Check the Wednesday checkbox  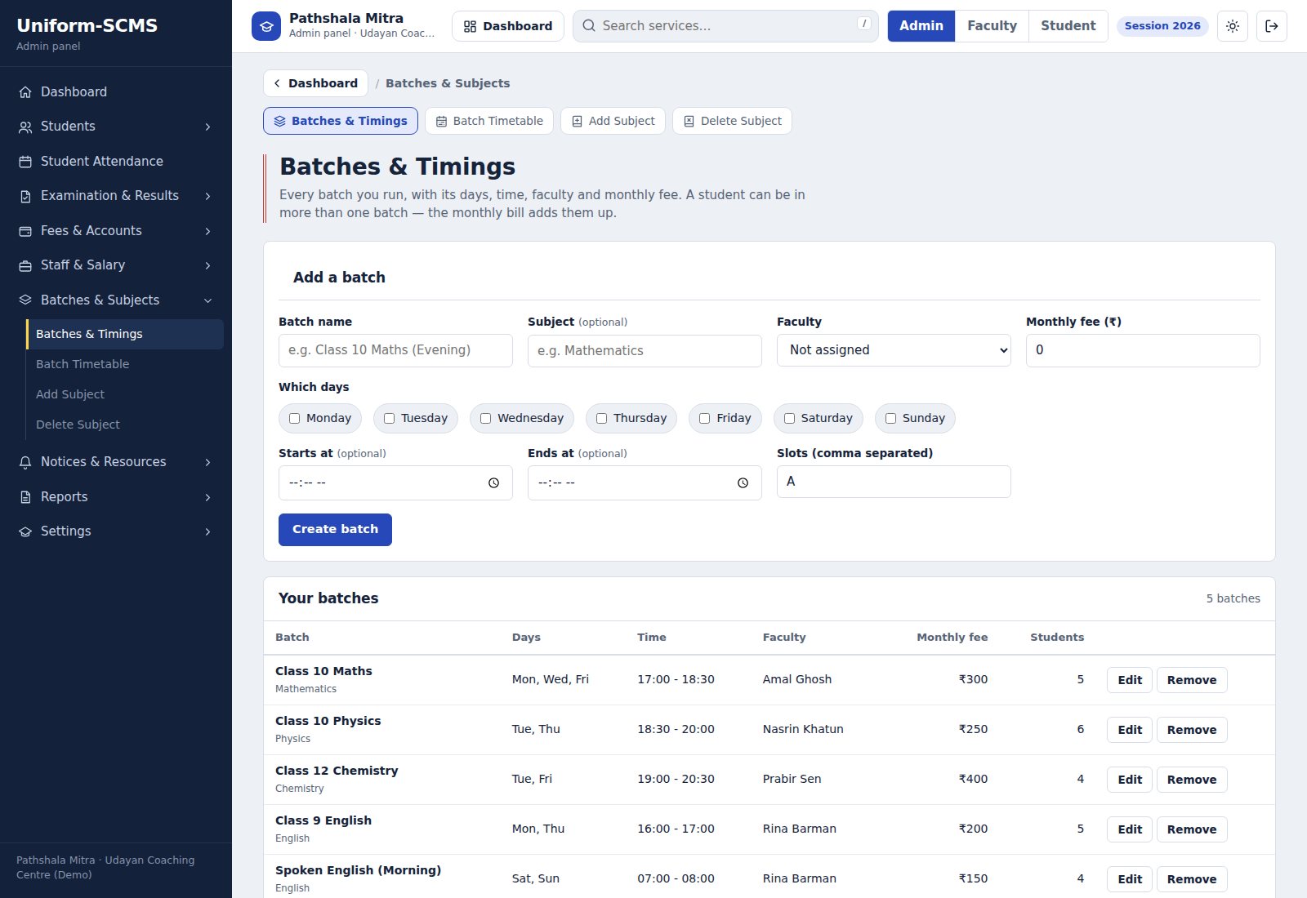485,419
